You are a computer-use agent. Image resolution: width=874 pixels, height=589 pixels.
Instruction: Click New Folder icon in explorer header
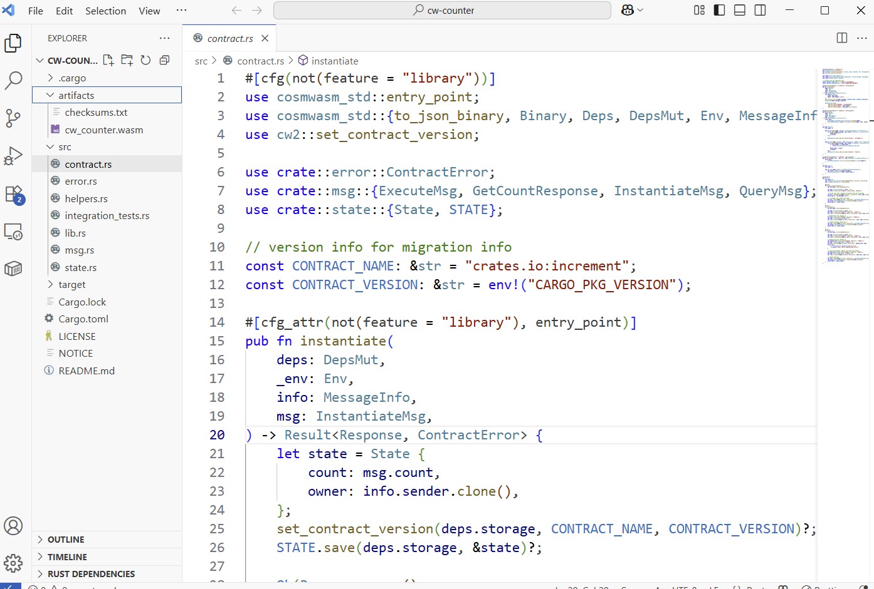click(x=127, y=60)
